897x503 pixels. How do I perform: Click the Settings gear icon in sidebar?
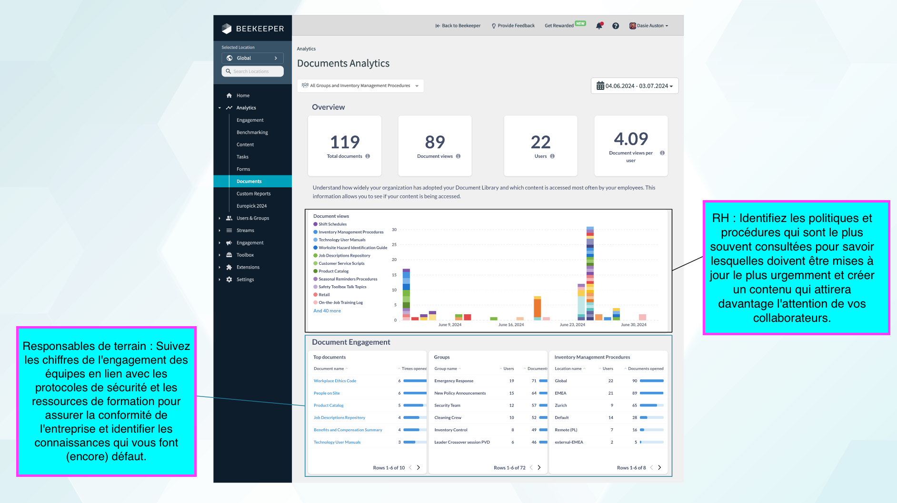[229, 280]
